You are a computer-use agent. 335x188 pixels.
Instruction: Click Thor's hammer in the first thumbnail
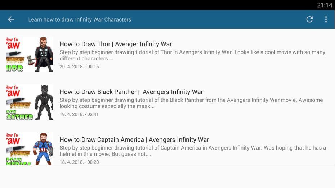[x=31, y=60]
